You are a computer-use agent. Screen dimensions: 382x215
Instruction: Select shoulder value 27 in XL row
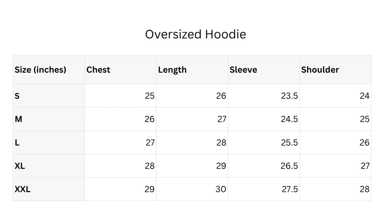pyautogui.click(x=365, y=166)
